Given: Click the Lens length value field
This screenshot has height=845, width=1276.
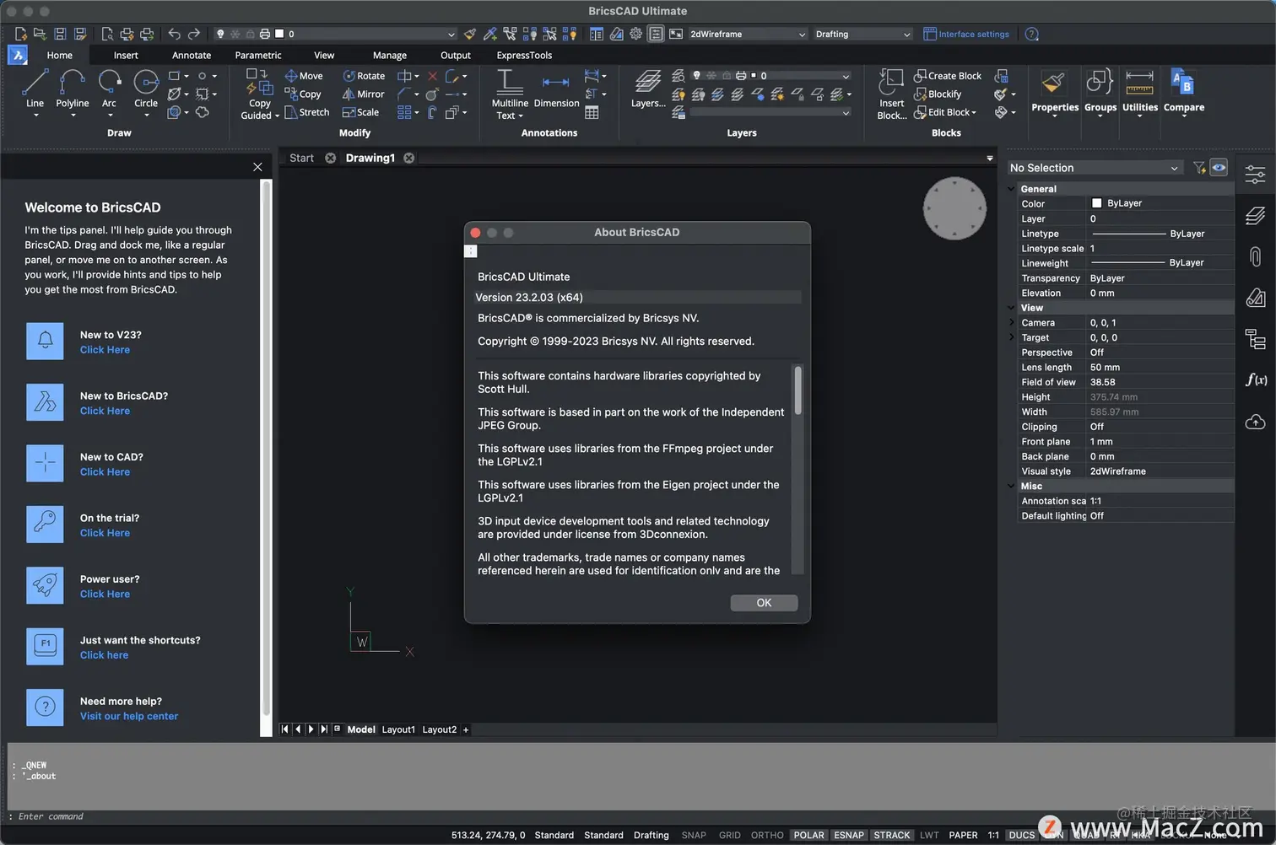Looking at the screenshot, I should pos(1160,368).
